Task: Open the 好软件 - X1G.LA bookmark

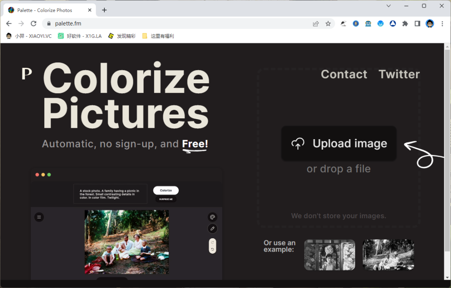Action: [x=80, y=36]
